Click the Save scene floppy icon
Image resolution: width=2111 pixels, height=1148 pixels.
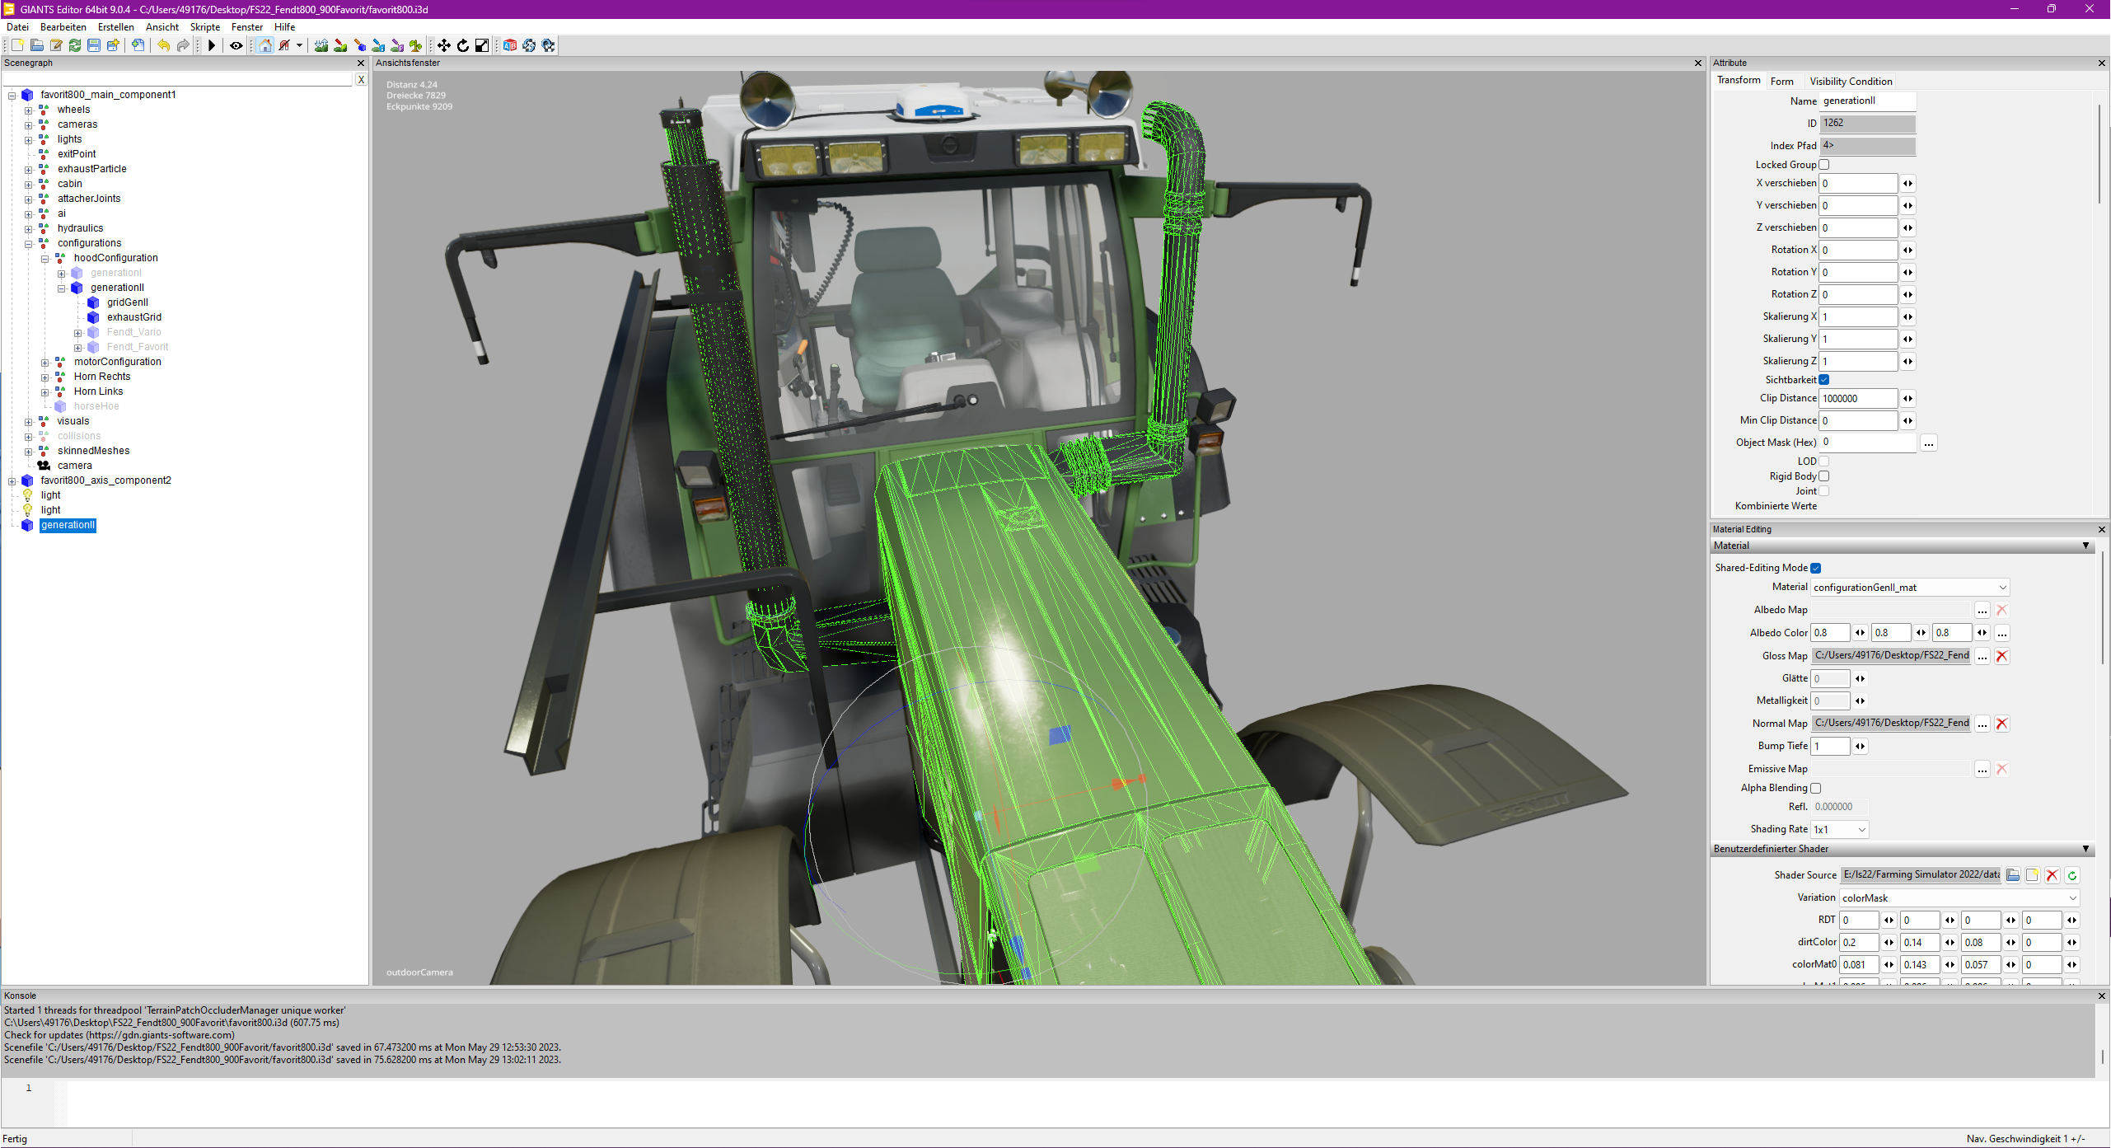pos(94,45)
